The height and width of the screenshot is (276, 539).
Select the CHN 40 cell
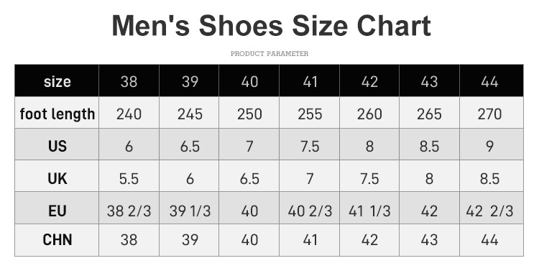(x=249, y=240)
